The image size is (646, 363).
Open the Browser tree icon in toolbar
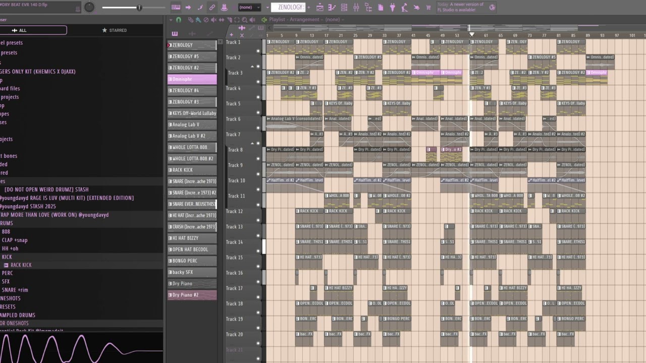tap(368, 8)
